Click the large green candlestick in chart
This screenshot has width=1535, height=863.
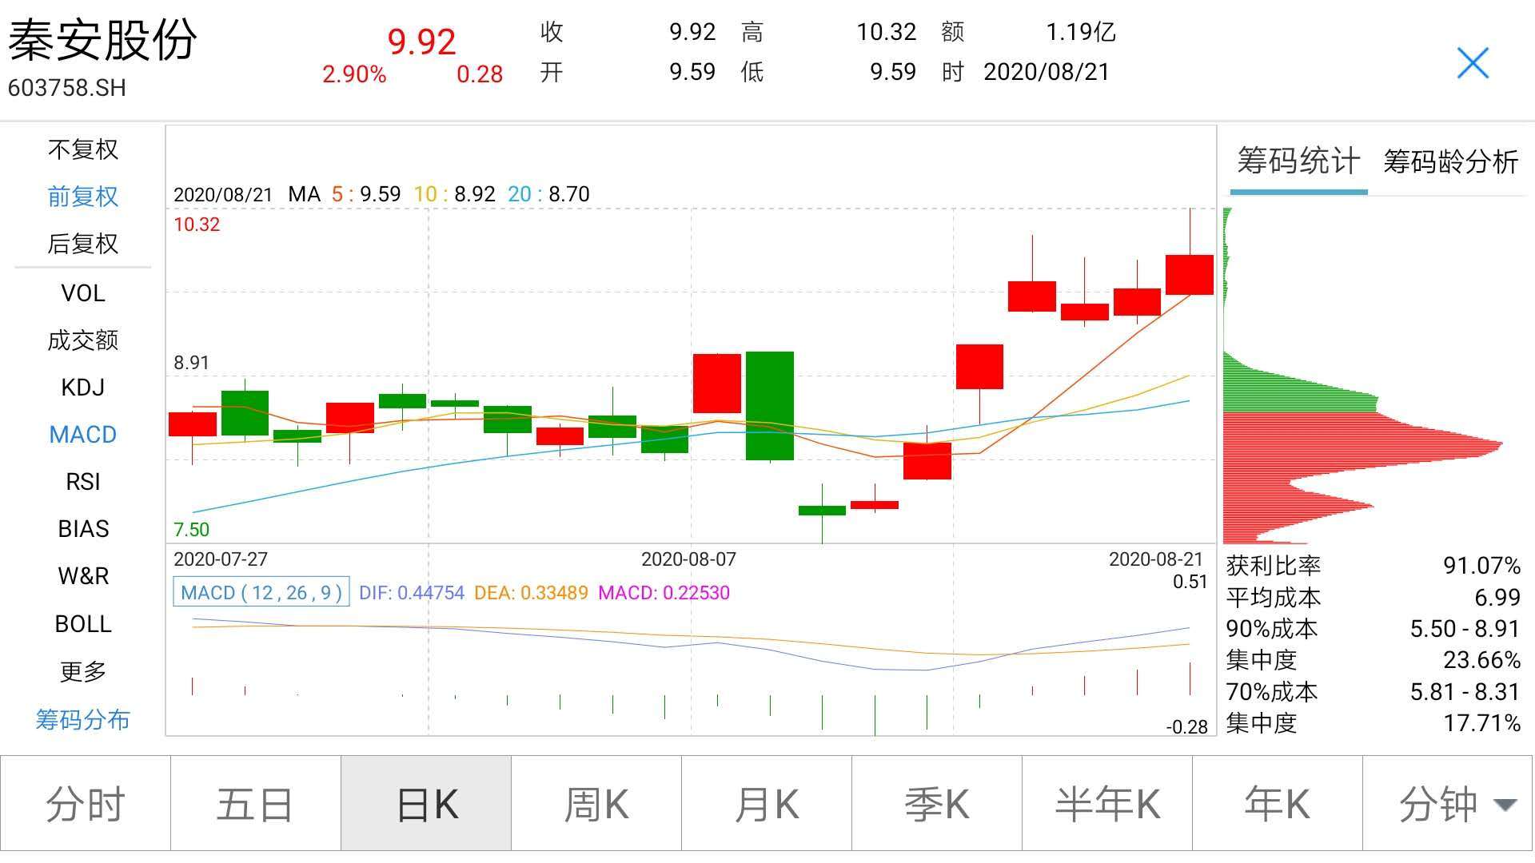click(769, 405)
